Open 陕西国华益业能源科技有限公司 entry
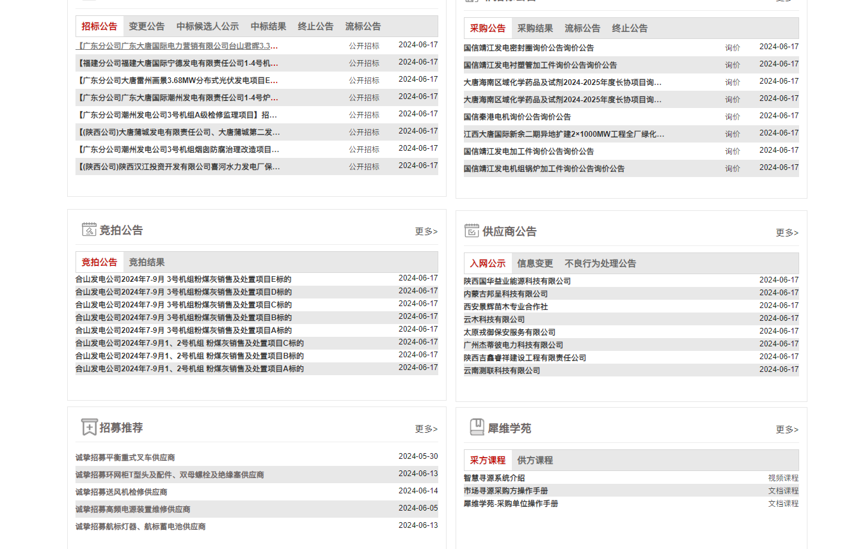The height and width of the screenshot is (549, 858). 518,281
